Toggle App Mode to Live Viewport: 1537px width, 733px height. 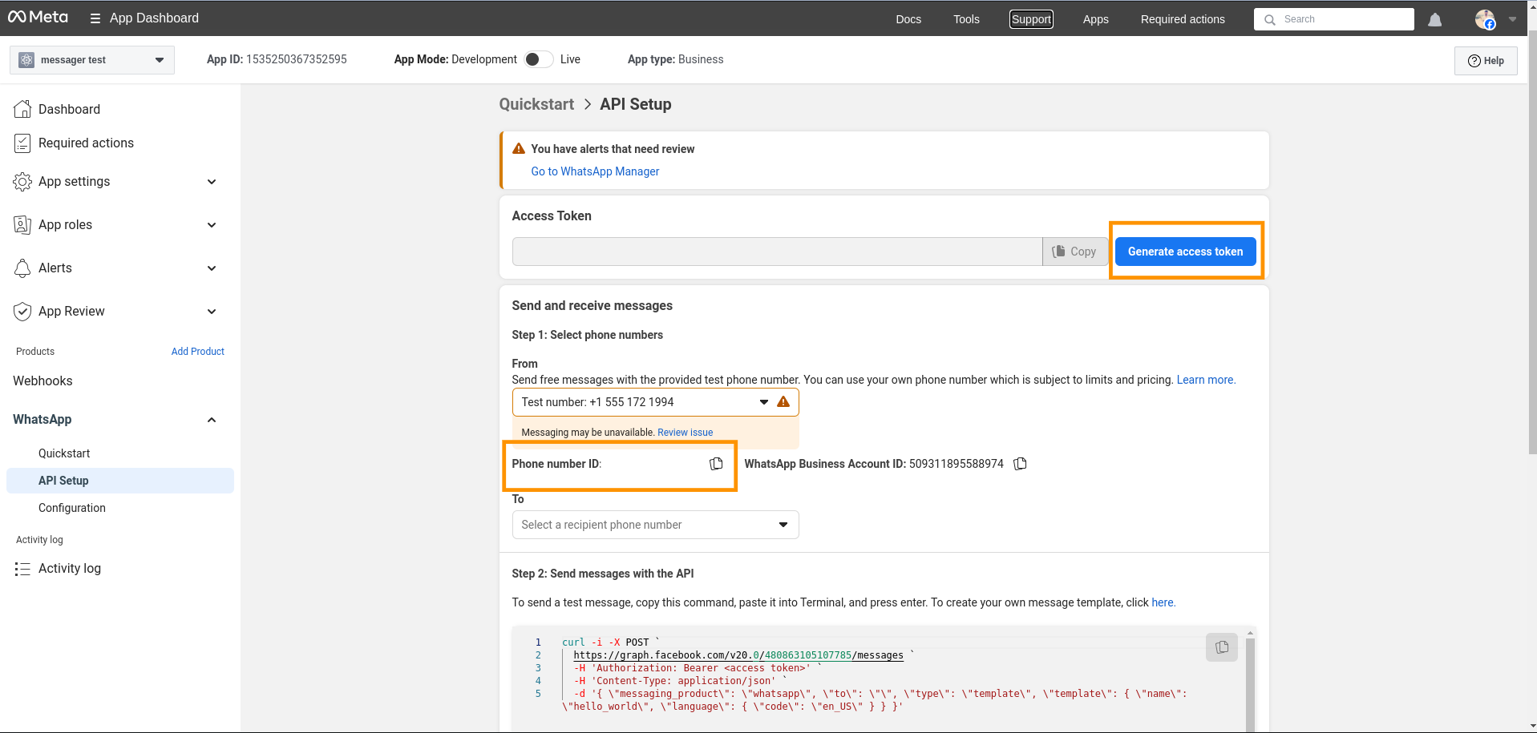pyautogui.click(x=538, y=59)
